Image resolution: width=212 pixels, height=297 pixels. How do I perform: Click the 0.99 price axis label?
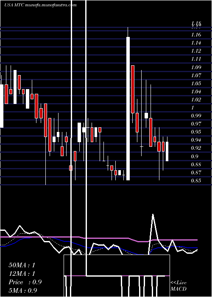(x=196, y=116)
